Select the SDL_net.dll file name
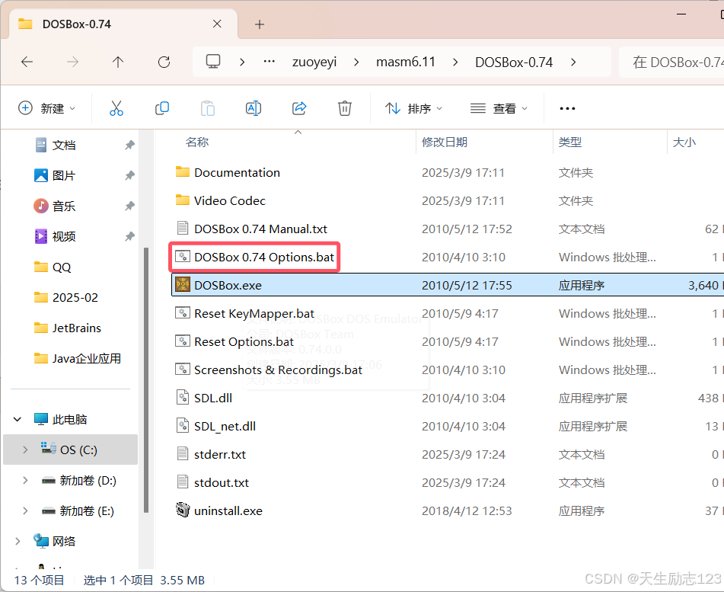The width and height of the screenshot is (724, 592). (225, 426)
